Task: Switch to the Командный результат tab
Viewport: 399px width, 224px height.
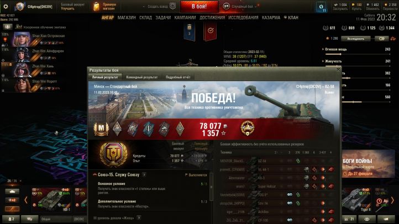Action: click(141, 77)
